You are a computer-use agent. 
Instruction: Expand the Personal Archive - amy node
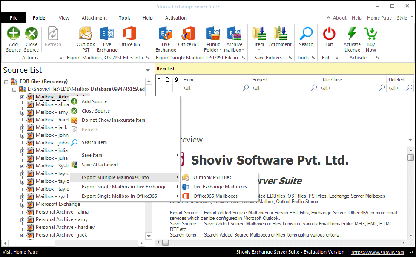pyautogui.click(x=22, y=220)
